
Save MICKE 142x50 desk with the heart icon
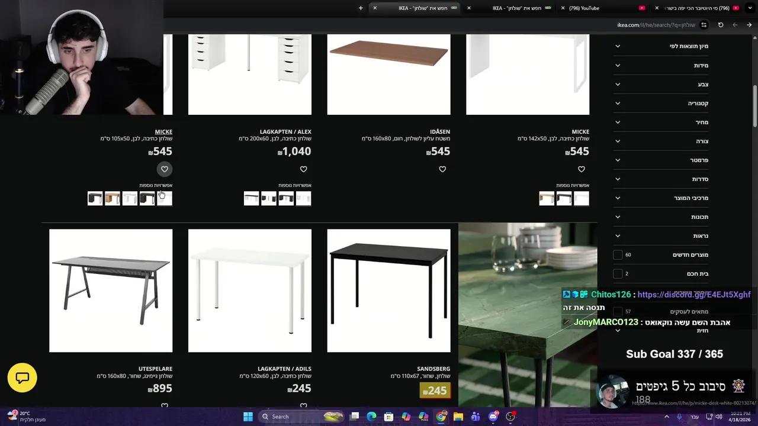pyautogui.click(x=582, y=169)
